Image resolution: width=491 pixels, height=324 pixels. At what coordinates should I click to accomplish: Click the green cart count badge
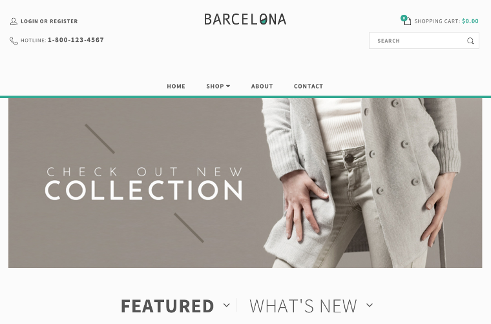pyautogui.click(x=404, y=18)
